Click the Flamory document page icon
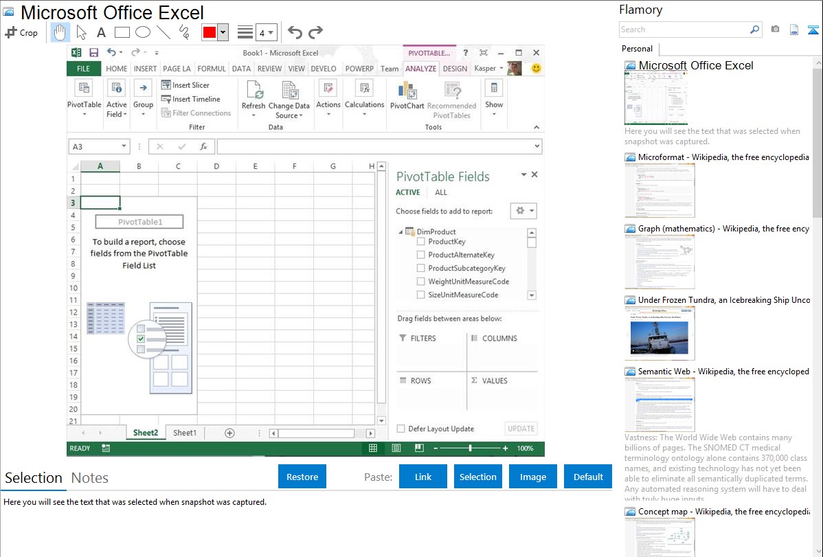 point(794,30)
